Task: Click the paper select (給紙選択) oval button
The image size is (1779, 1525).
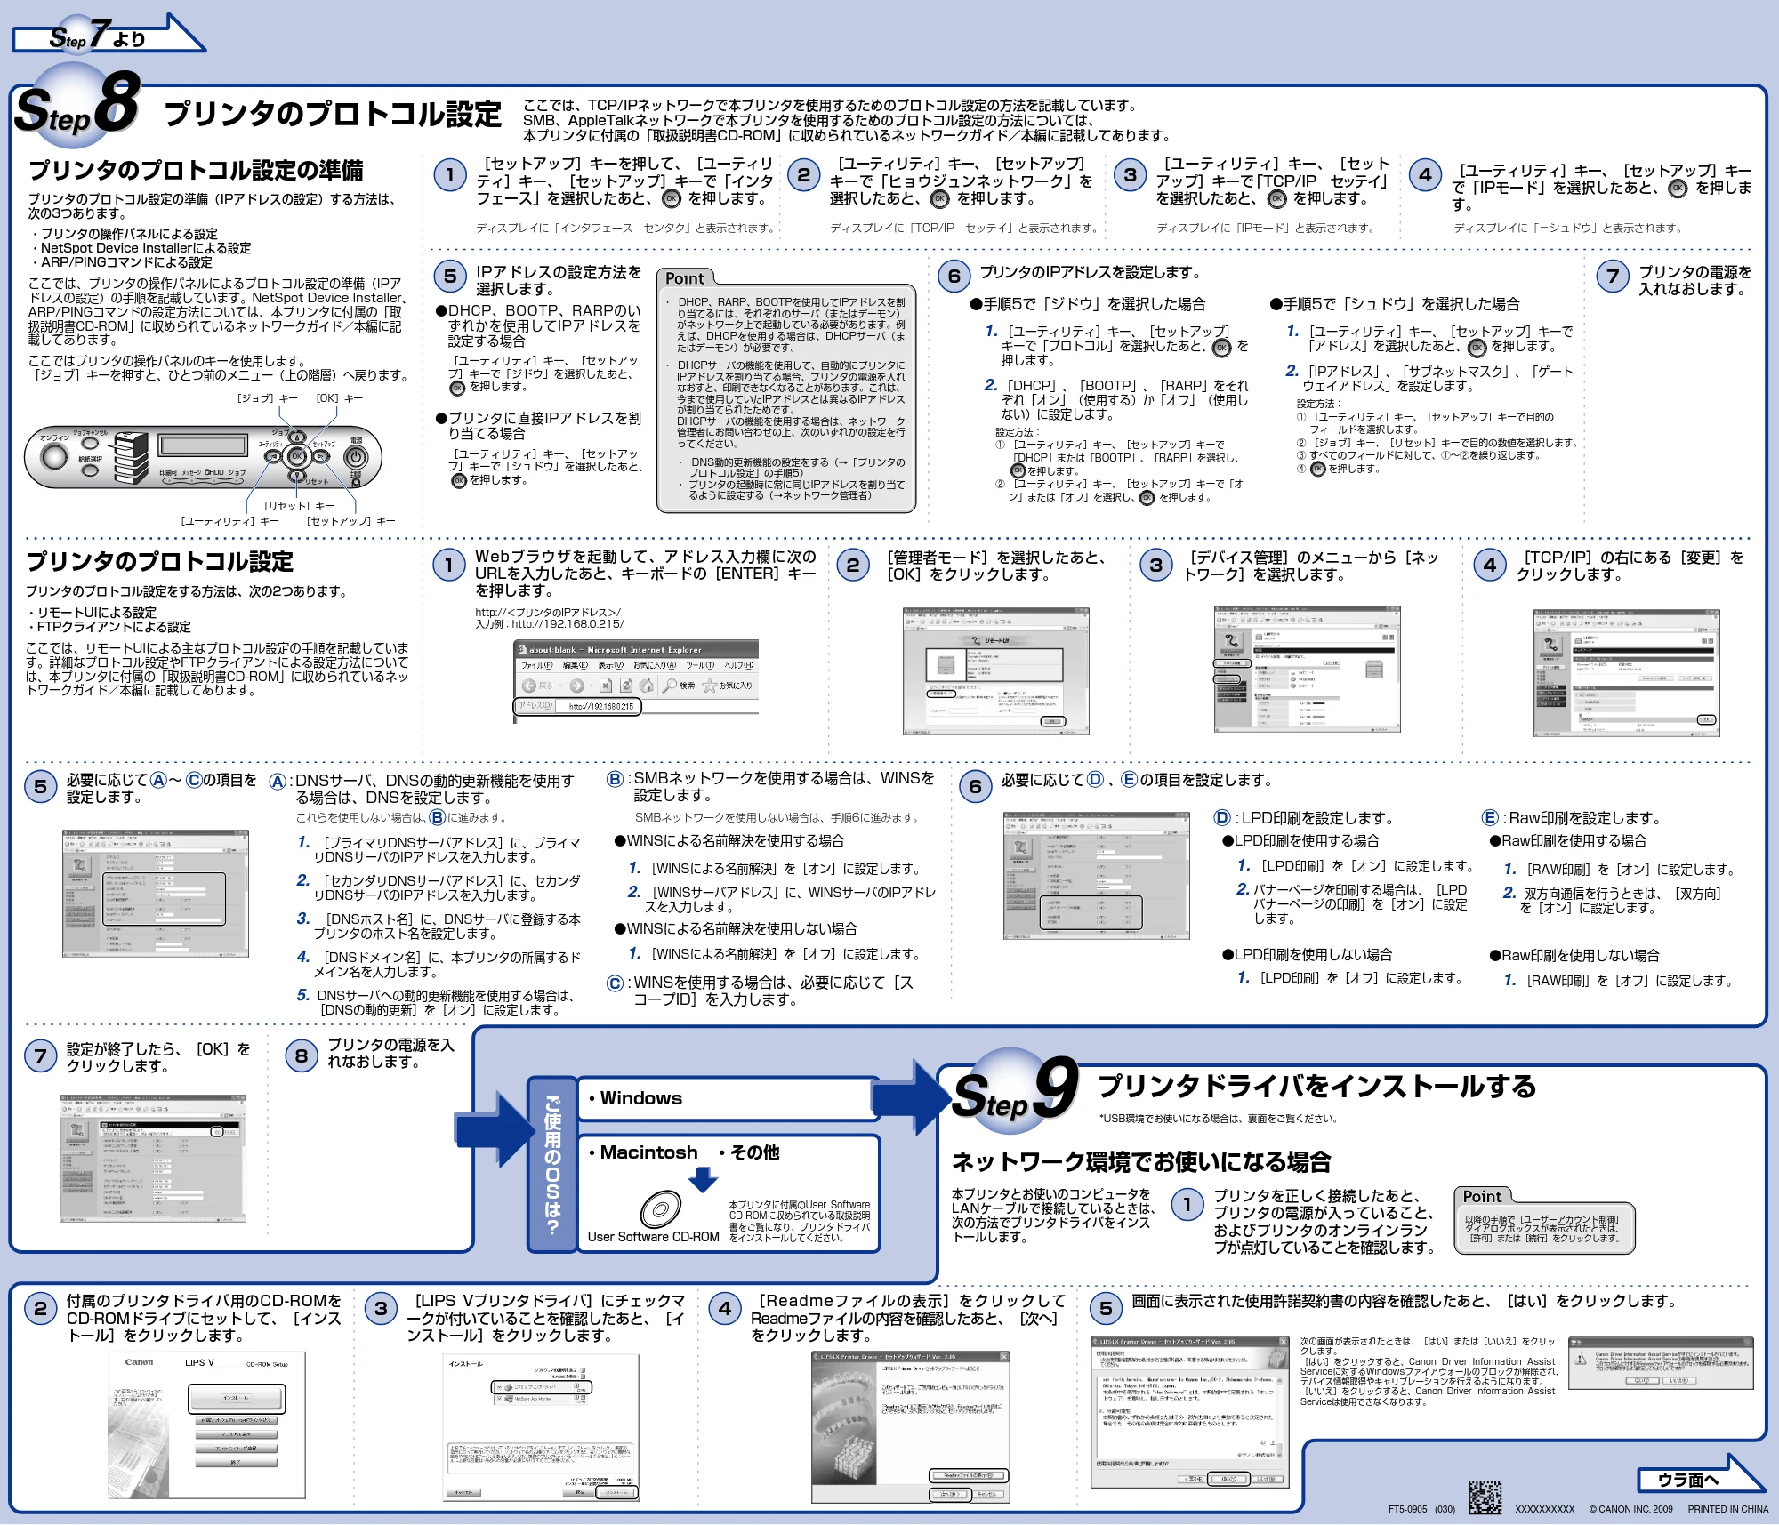Action: click(x=90, y=470)
